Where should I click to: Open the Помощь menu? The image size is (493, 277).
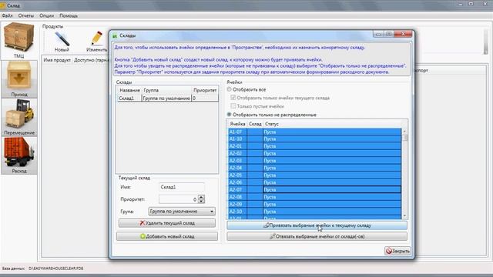point(69,15)
